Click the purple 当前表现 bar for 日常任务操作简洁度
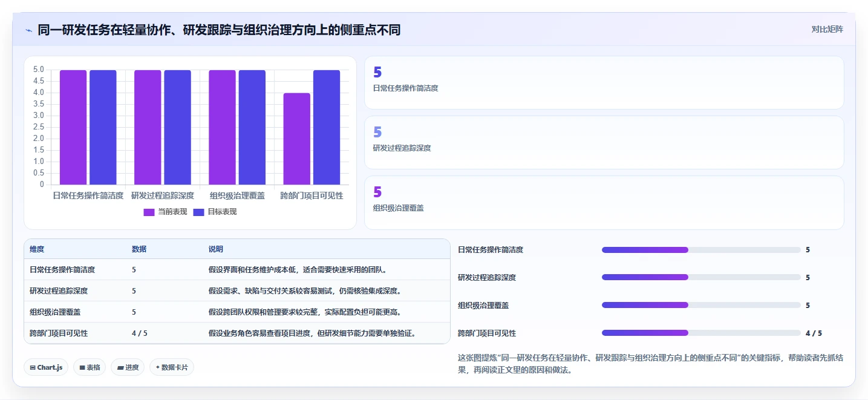Viewport: 868px width, 400px height. click(73, 127)
